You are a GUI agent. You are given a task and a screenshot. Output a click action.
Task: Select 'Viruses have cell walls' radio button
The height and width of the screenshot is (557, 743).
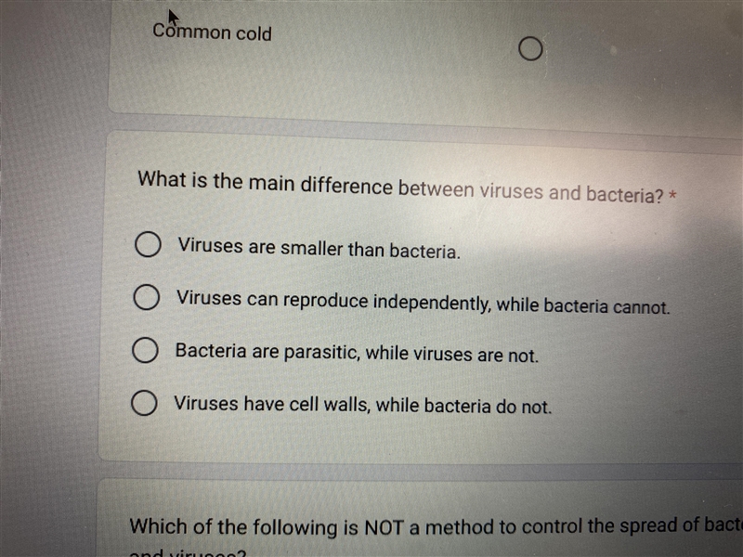click(144, 403)
